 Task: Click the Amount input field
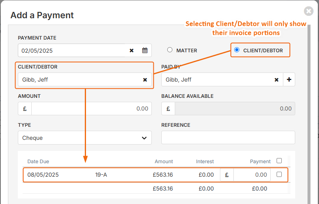pos(92,109)
